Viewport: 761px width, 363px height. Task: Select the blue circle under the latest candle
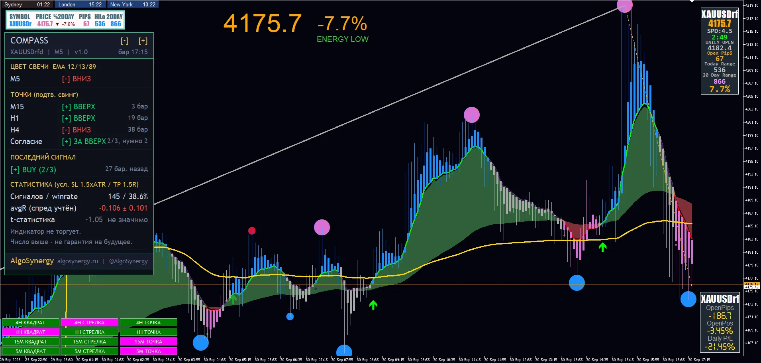pyautogui.click(x=688, y=299)
